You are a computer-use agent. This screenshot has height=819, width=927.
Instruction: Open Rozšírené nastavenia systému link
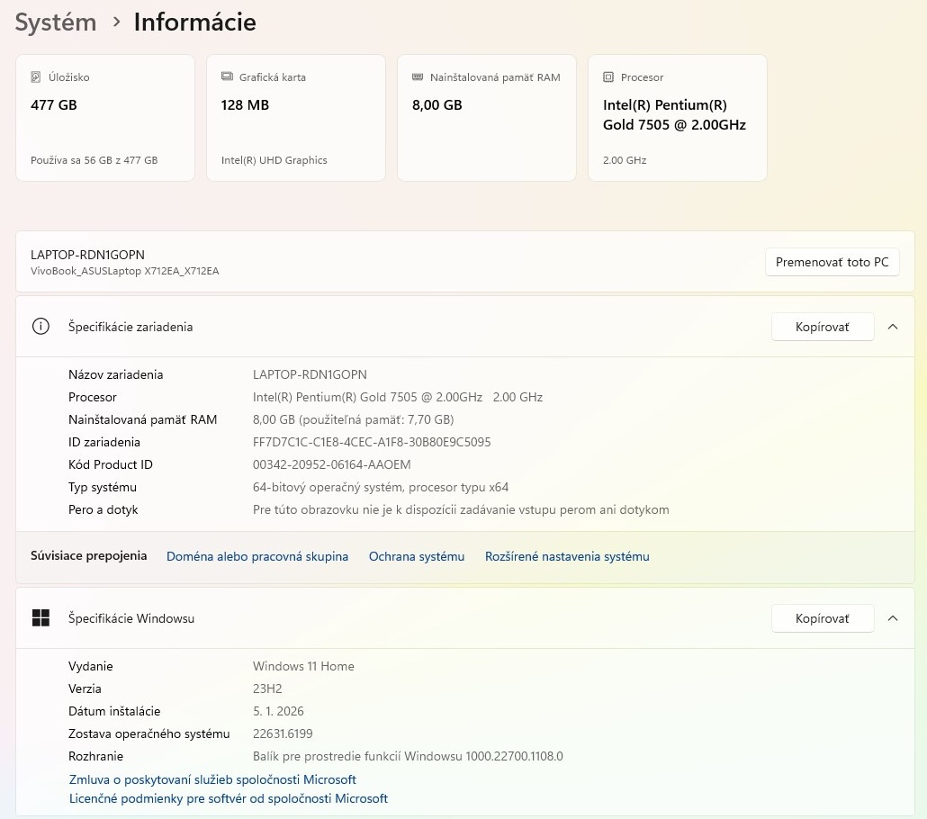567,556
